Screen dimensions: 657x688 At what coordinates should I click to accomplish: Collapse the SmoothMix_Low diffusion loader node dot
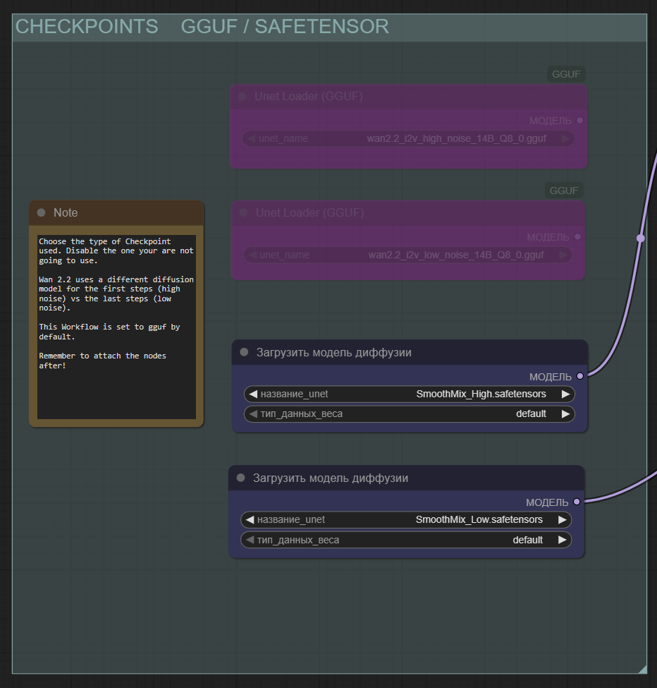pos(240,478)
